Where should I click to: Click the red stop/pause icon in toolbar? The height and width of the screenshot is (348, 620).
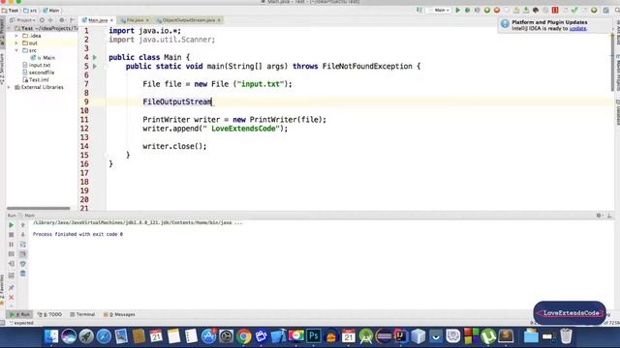click(x=555, y=11)
